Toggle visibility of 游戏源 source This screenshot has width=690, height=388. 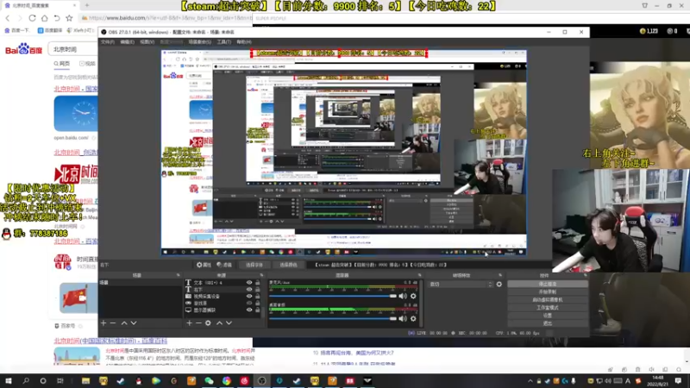coord(249,304)
